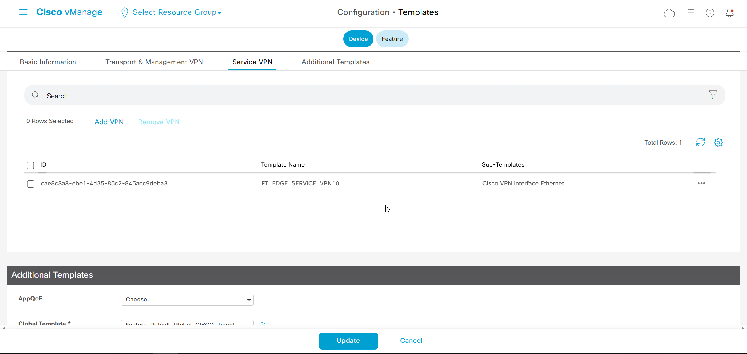Image resolution: width=747 pixels, height=354 pixels.
Task: Switch to Additional Templates tab
Action: tap(335, 62)
